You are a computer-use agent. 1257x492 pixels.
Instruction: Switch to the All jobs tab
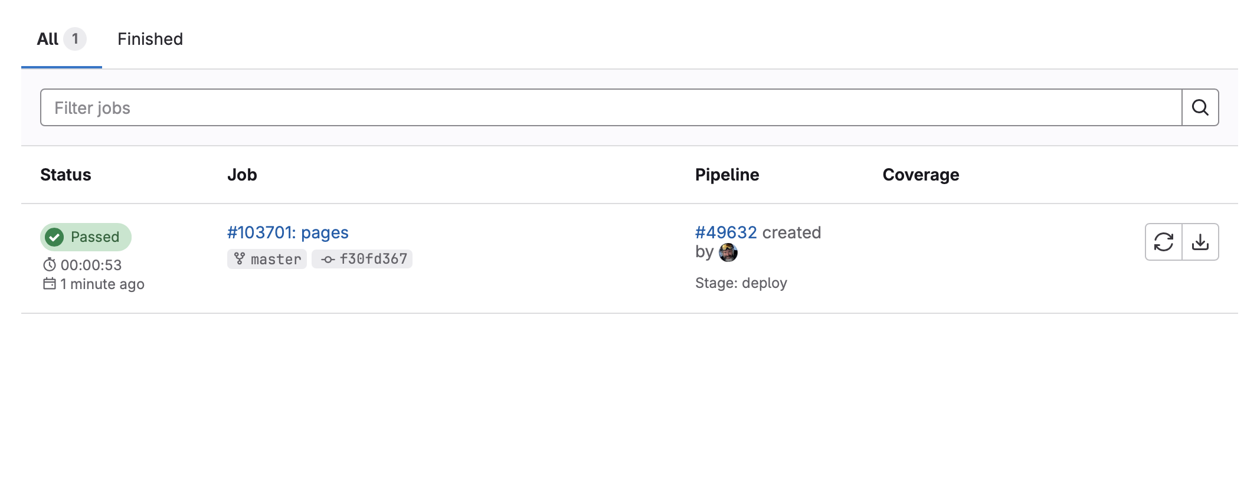pyautogui.click(x=48, y=39)
